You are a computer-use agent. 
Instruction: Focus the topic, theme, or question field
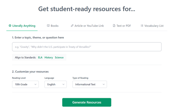(87, 47)
